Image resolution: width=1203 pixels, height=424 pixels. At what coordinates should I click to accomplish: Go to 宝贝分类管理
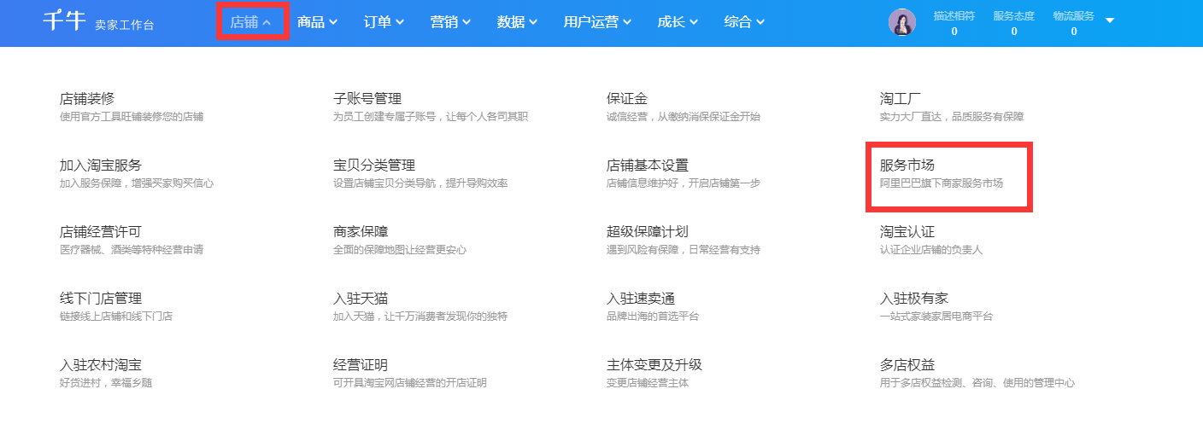coord(374,166)
